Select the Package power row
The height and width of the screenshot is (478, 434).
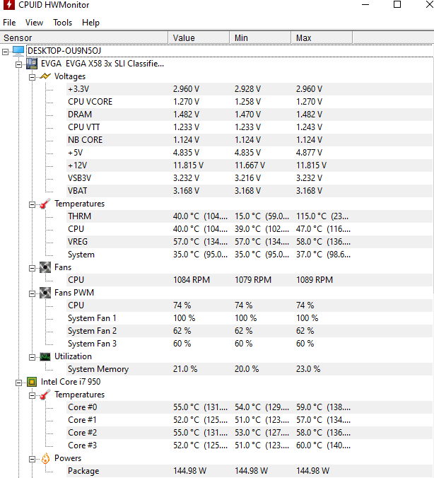(250, 471)
